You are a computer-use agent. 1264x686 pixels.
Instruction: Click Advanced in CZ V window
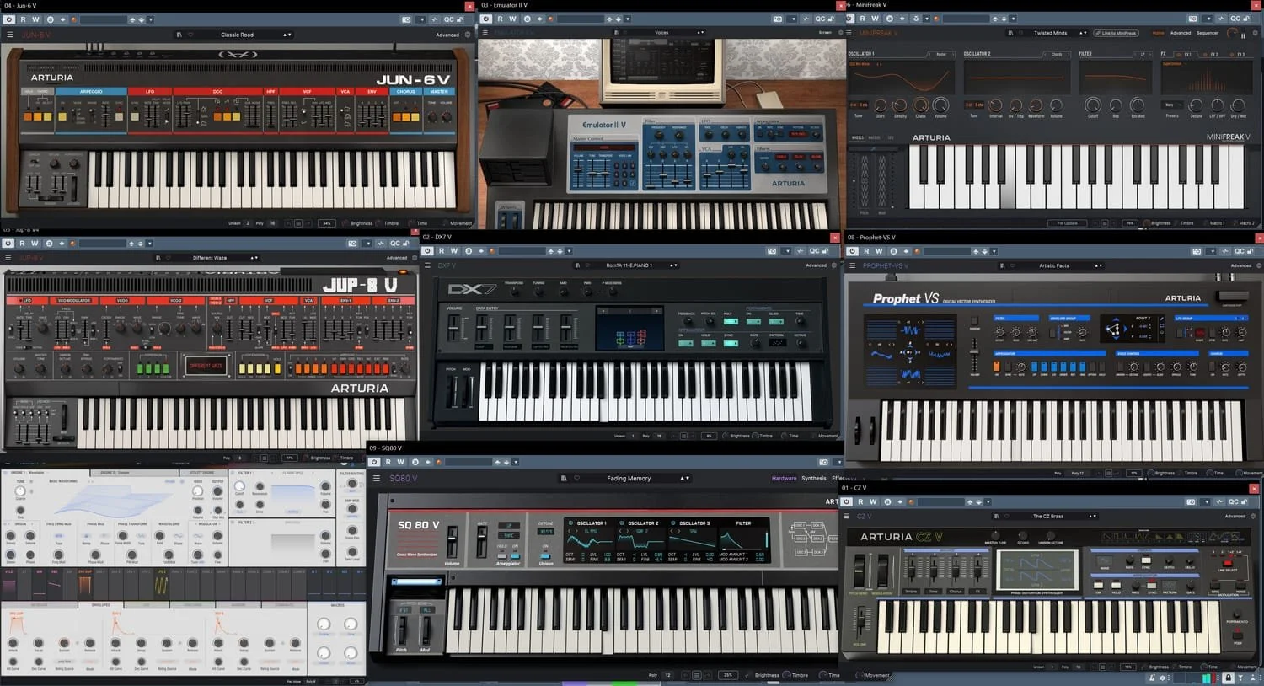coord(1235,516)
